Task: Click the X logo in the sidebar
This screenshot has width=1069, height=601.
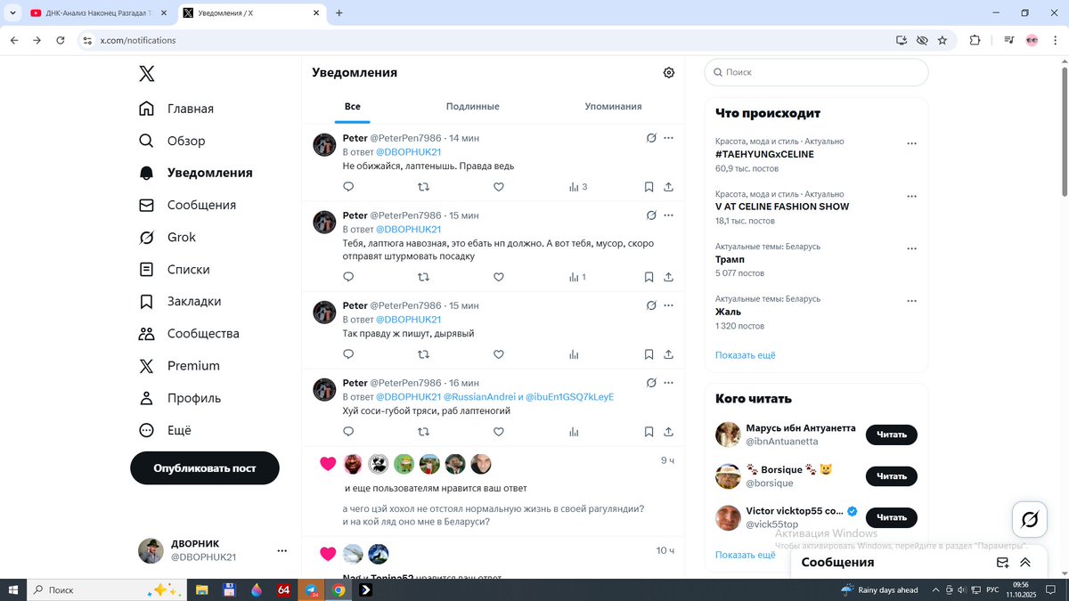Action: click(x=147, y=74)
